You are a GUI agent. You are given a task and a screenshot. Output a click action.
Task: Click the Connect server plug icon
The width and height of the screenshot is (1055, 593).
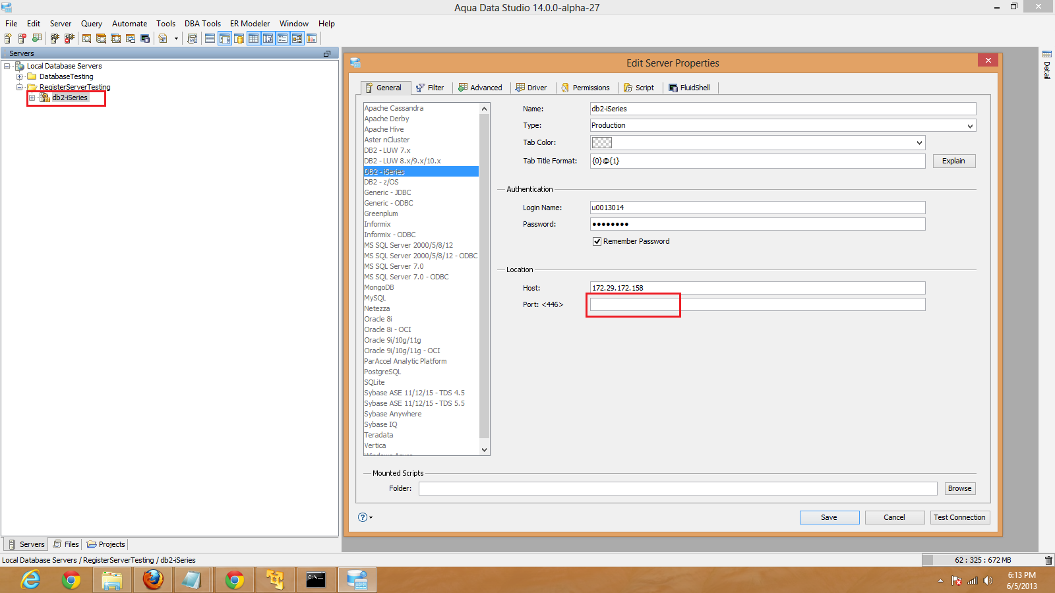point(55,38)
